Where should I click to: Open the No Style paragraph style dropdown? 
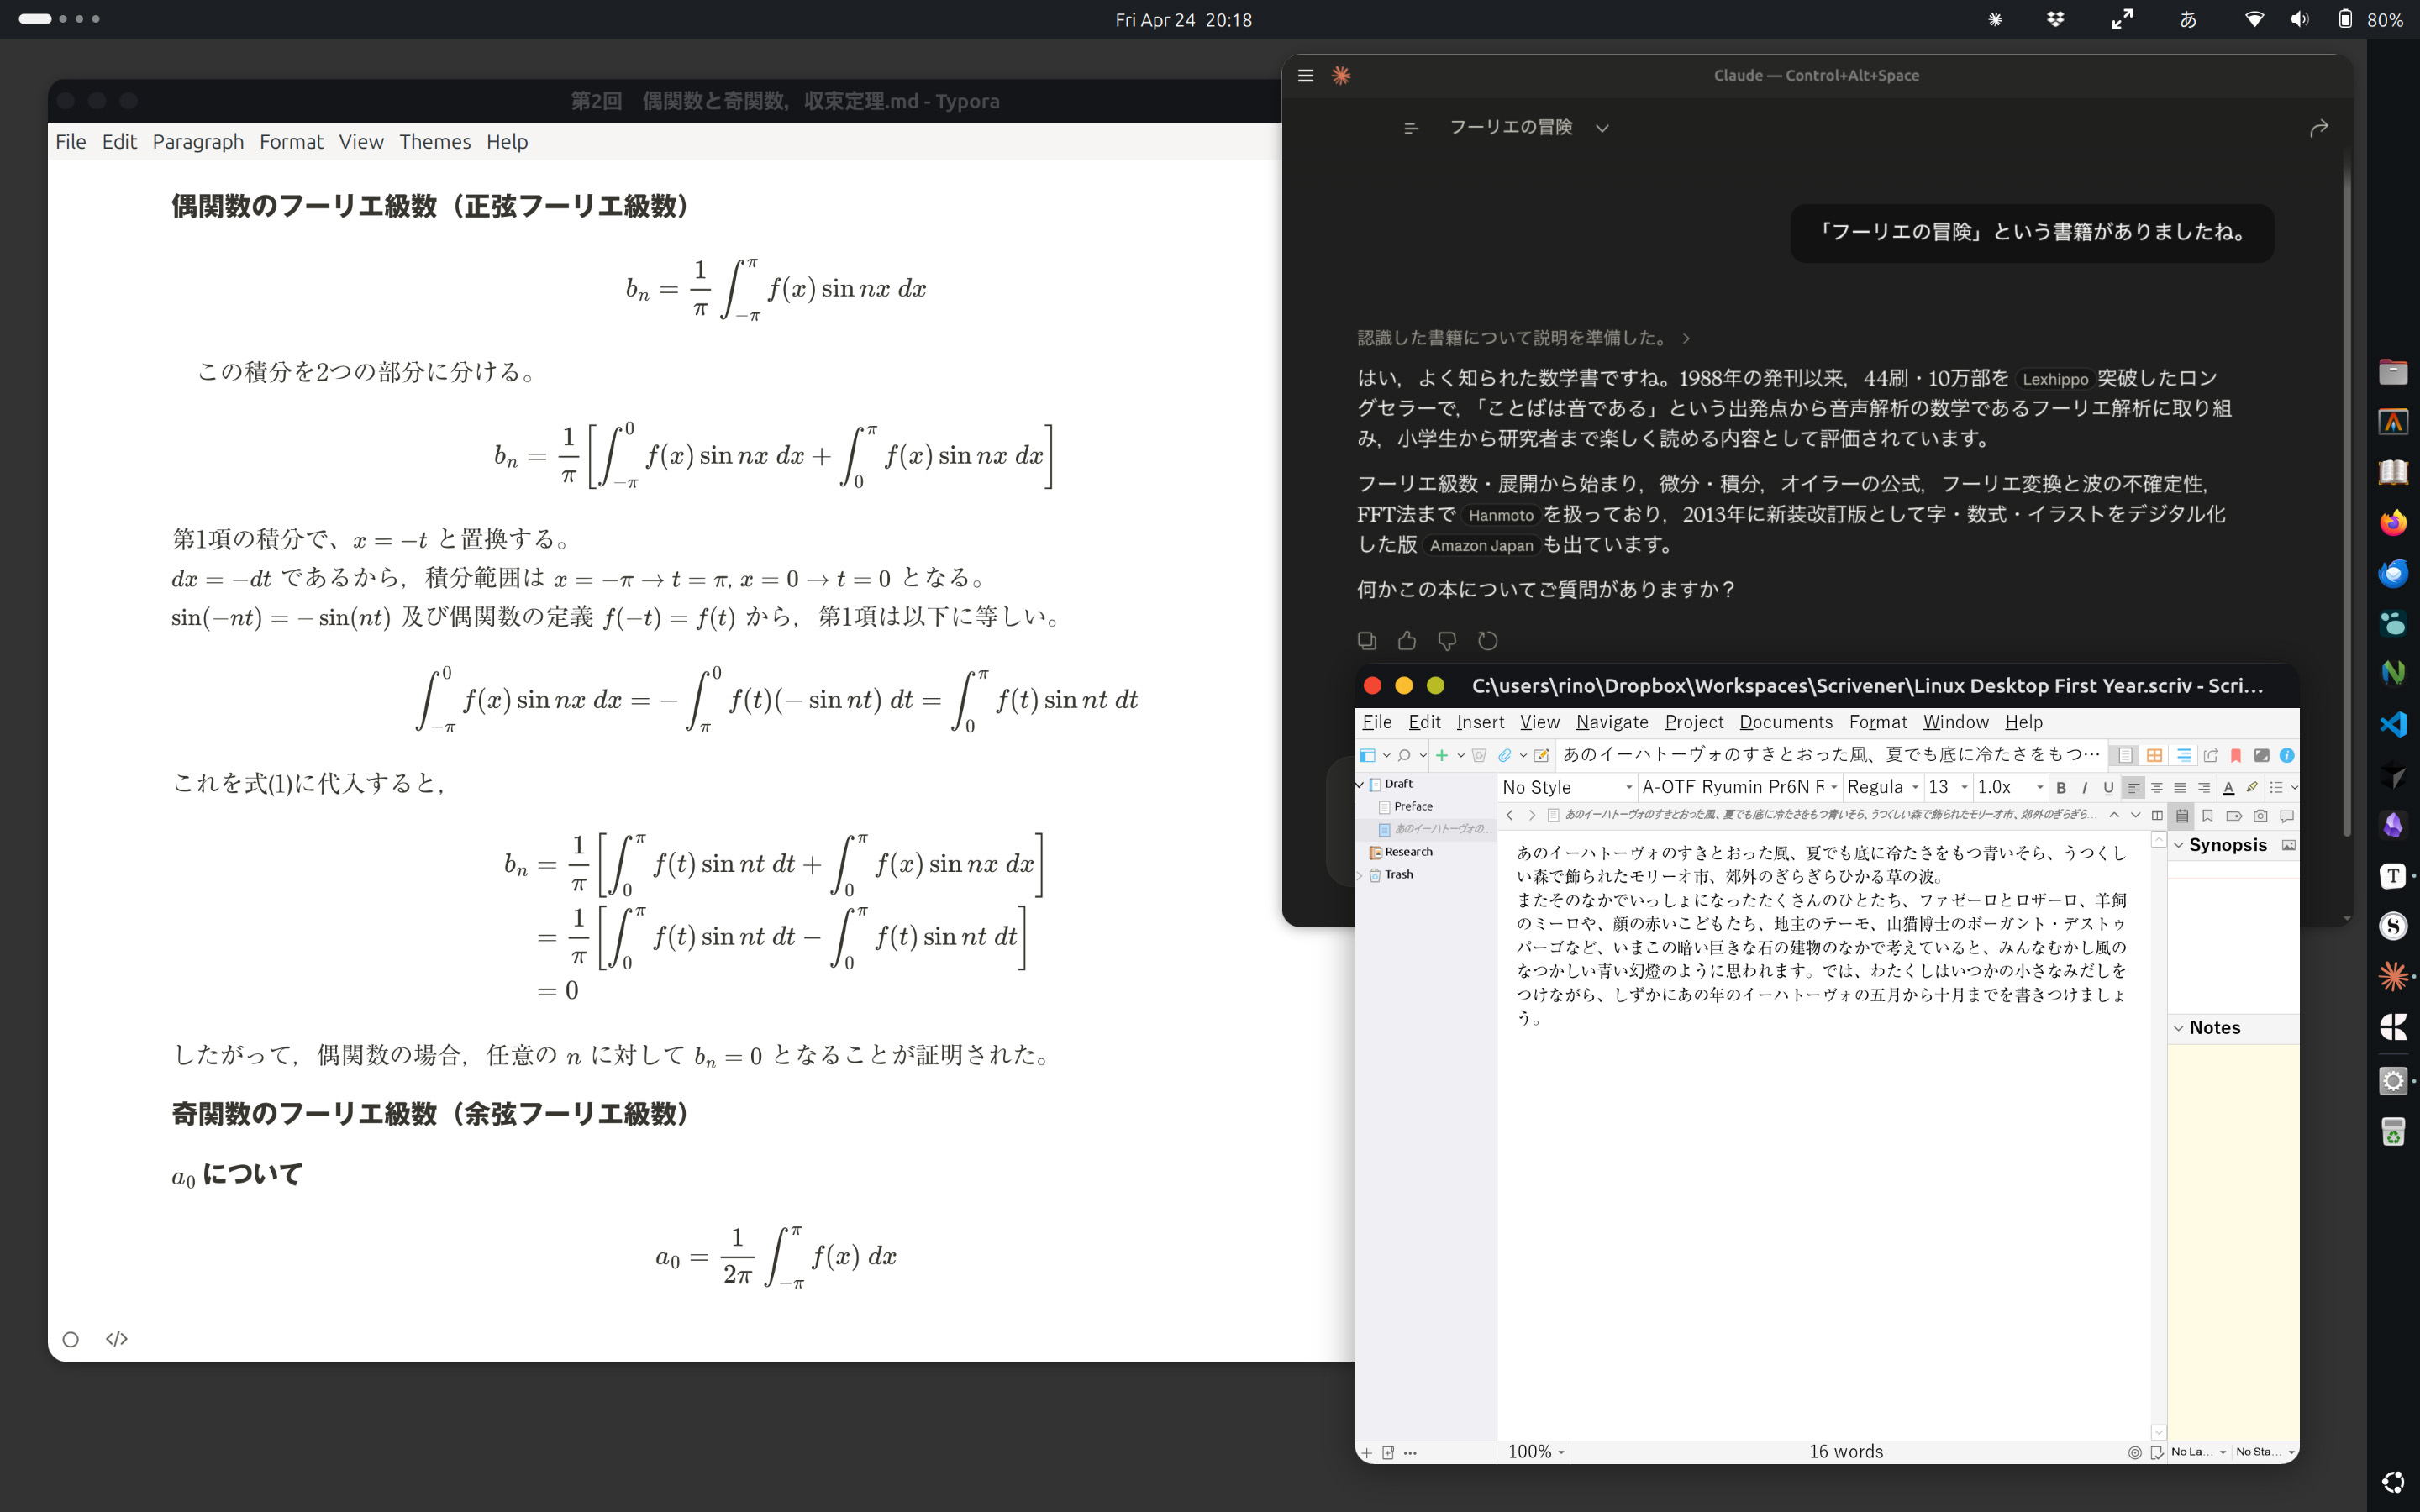[1567, 787]
